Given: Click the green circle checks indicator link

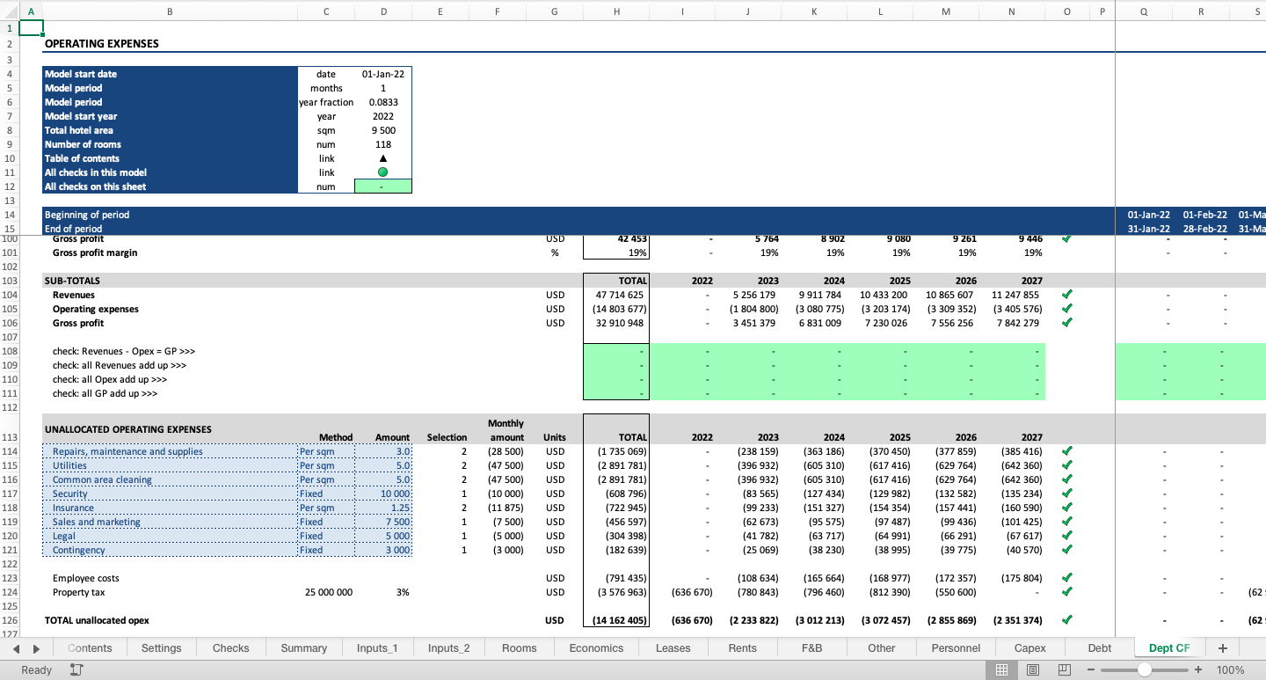Looking at the screenshot, I should 382,172.
